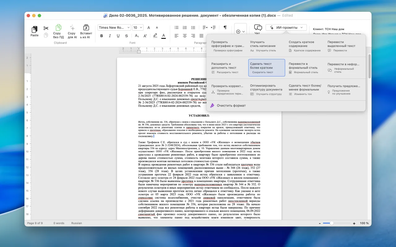Select "Оптимизировать структуру документа" prompt

point(267,90)
